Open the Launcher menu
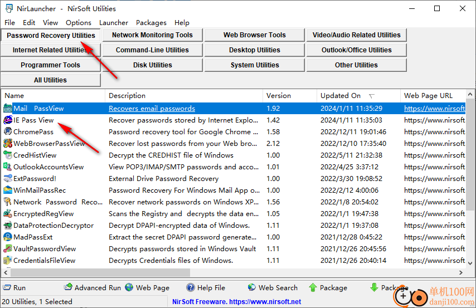This screenshot has width=476, height=308. click(x=114, y=23)
